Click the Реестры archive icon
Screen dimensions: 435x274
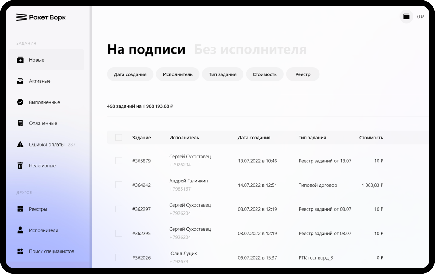pos(20,209)
